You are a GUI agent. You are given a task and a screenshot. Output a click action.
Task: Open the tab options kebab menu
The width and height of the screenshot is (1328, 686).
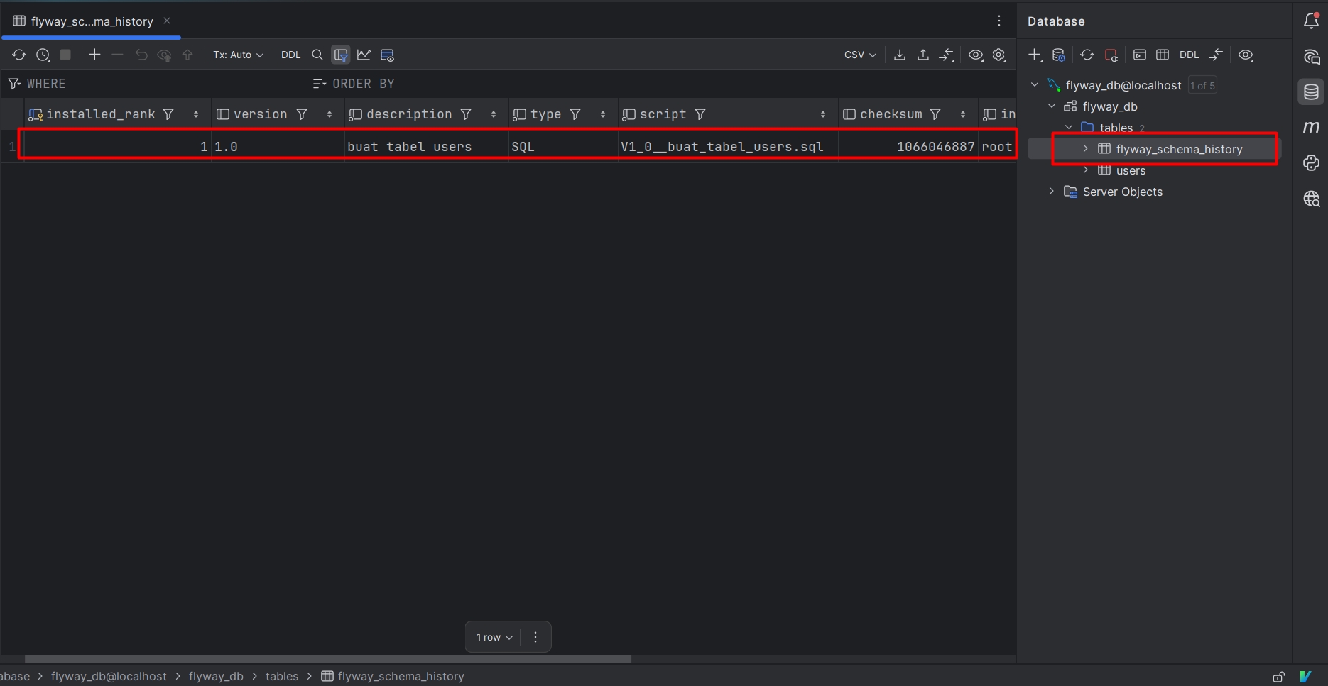(x=999, y=21)
